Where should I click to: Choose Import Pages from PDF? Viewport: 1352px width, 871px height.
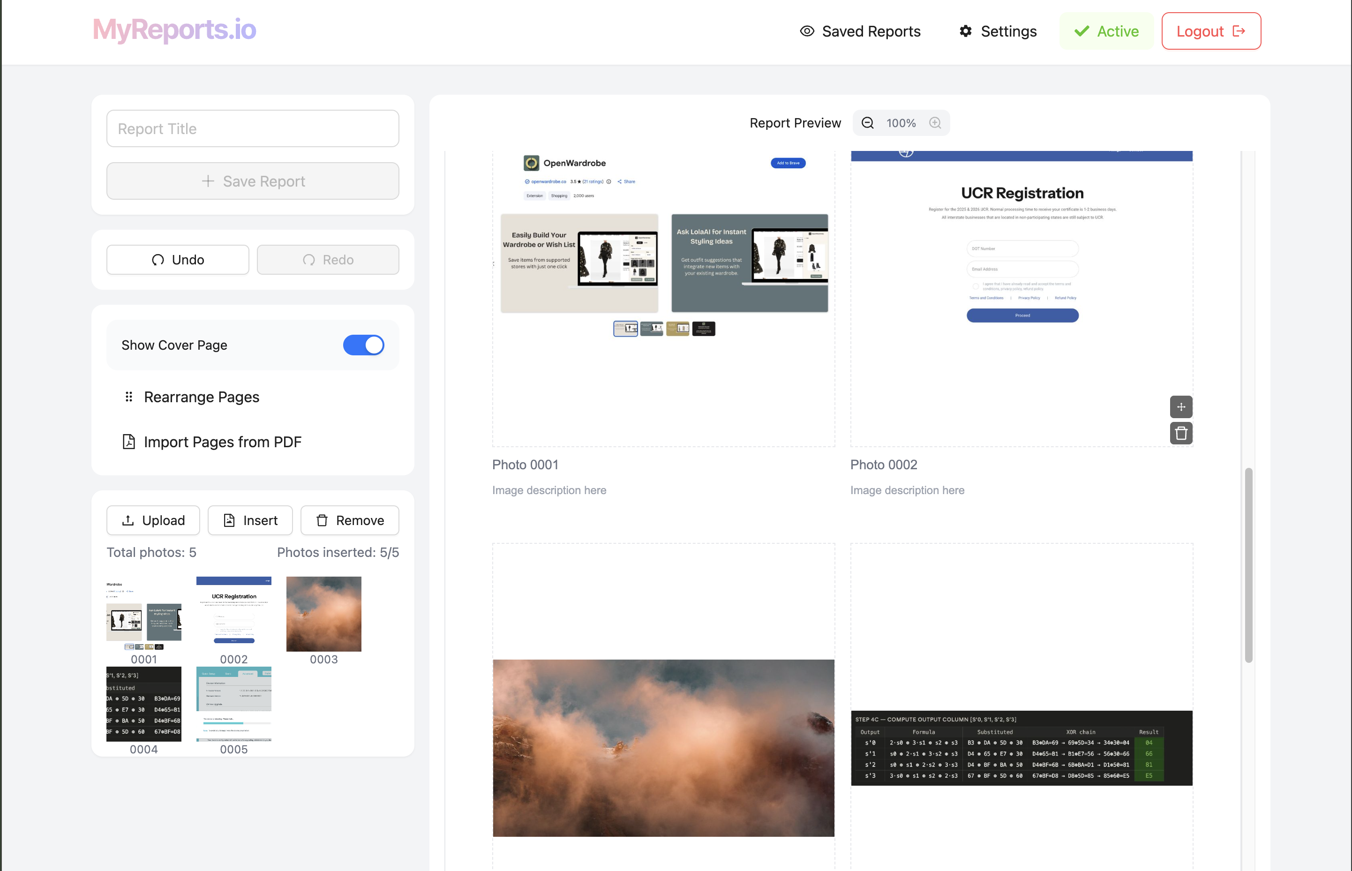pos(212,442)
